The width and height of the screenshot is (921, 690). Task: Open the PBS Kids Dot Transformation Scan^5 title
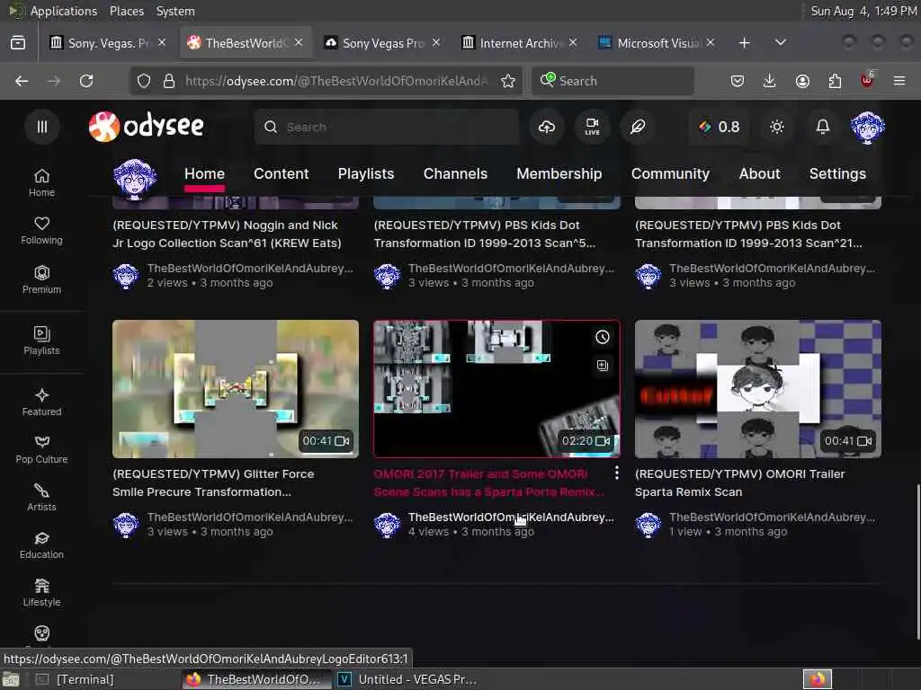(485, 234)
